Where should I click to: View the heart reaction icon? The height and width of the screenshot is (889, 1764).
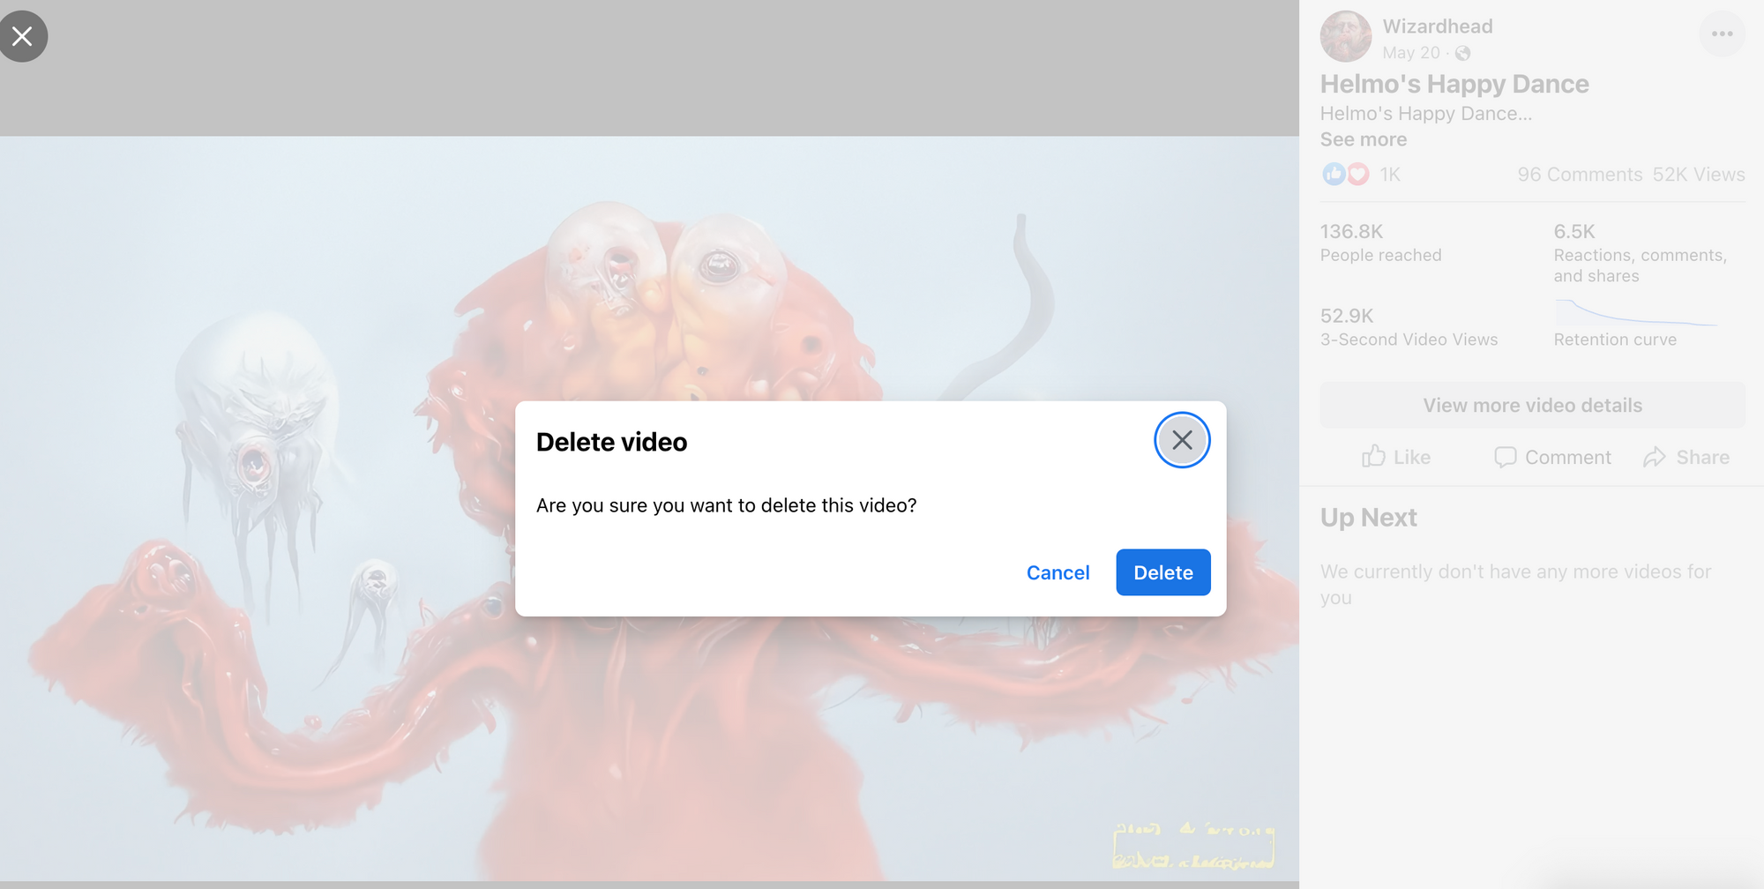tap(1358, 174)
